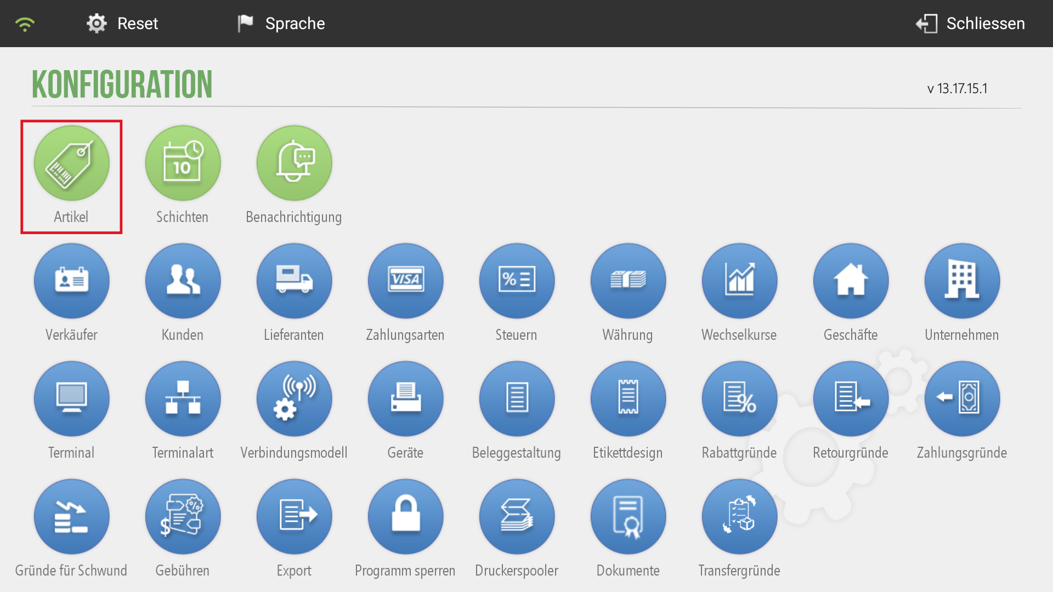Open the Dokumente certificate icon
Screen dimensions: 1053x592
coord(629,517)
